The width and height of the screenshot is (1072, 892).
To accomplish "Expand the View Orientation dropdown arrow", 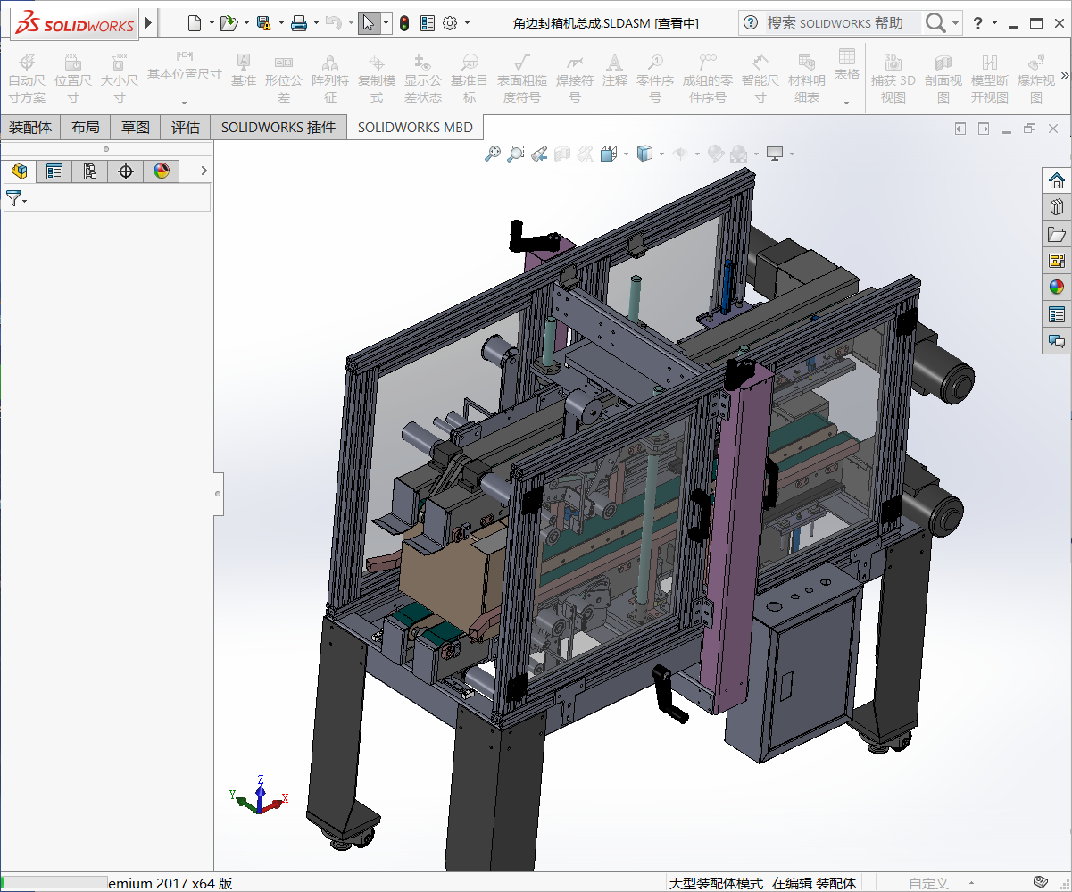I will [x=626, y=154].
